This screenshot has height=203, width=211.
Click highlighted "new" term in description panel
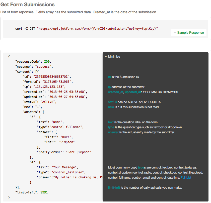111,107
